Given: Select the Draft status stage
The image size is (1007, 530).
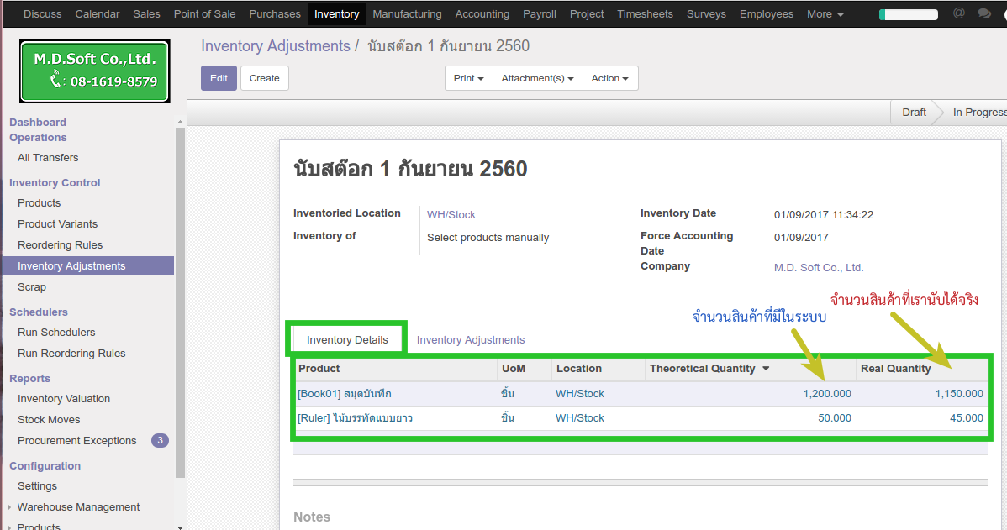Looking at the screenshot, I should coord(914,112).
